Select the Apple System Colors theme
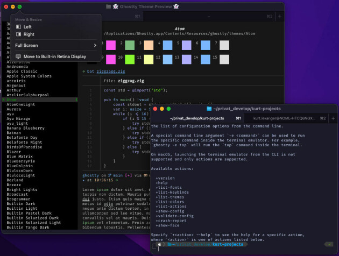 tap(29, 76)
